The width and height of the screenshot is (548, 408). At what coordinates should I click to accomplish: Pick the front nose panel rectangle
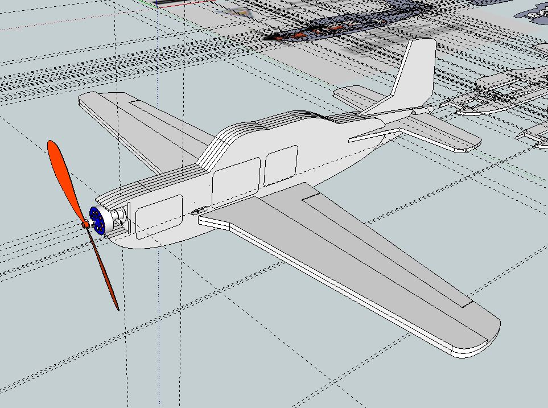click(159, 217)
